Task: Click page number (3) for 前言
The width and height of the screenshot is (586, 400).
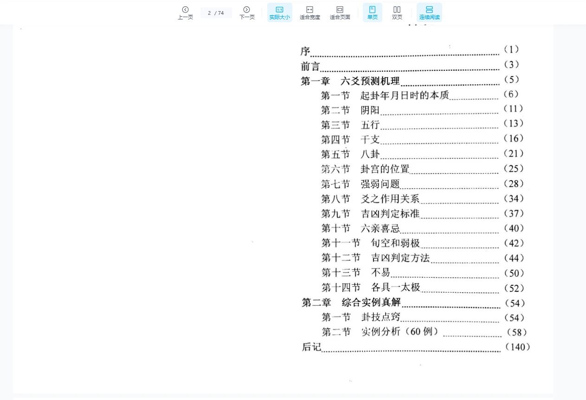Action: 511,64
